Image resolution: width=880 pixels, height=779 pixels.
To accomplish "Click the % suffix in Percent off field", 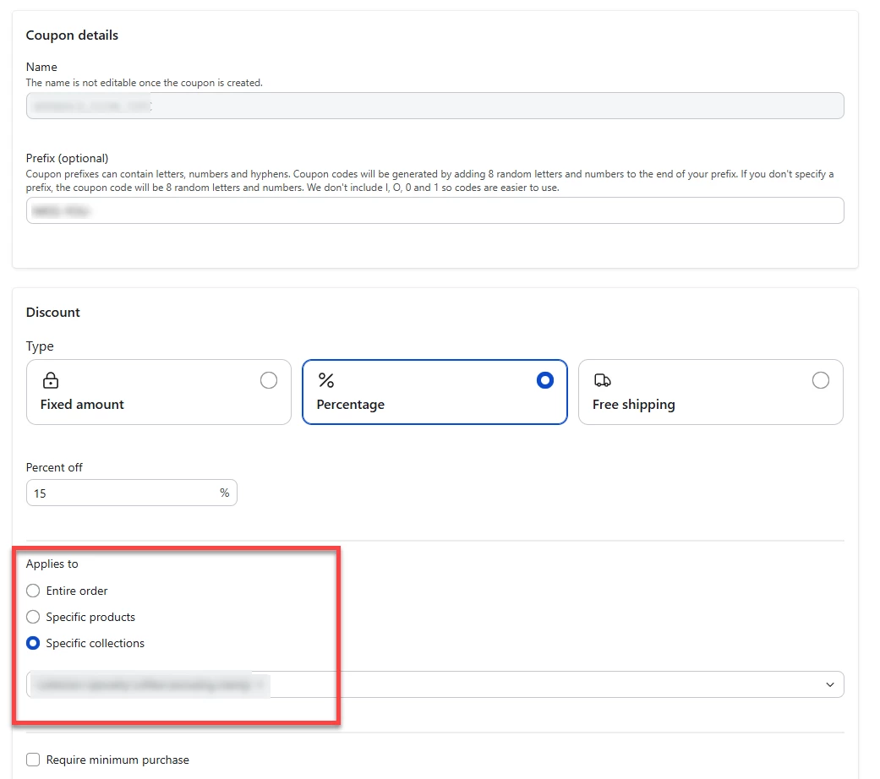I will click(225, 493).
